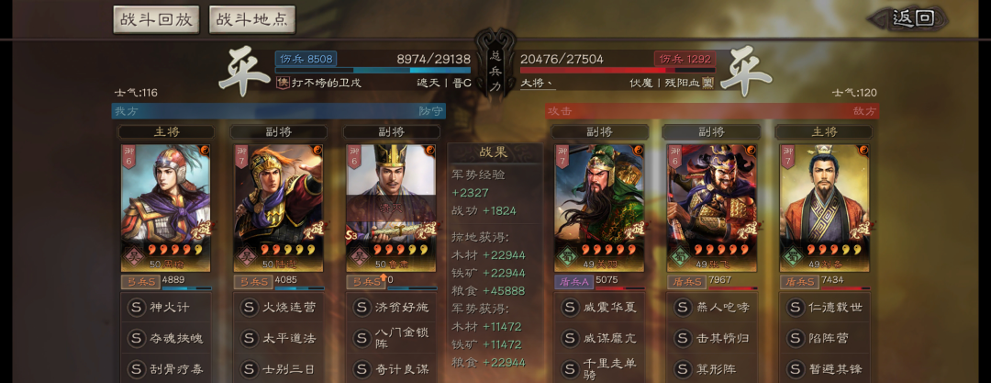Screen dimensions: 991x383
Task: Open the 战斗回放 battle replay
Action: pyautogui.click(x=156, y=19)
